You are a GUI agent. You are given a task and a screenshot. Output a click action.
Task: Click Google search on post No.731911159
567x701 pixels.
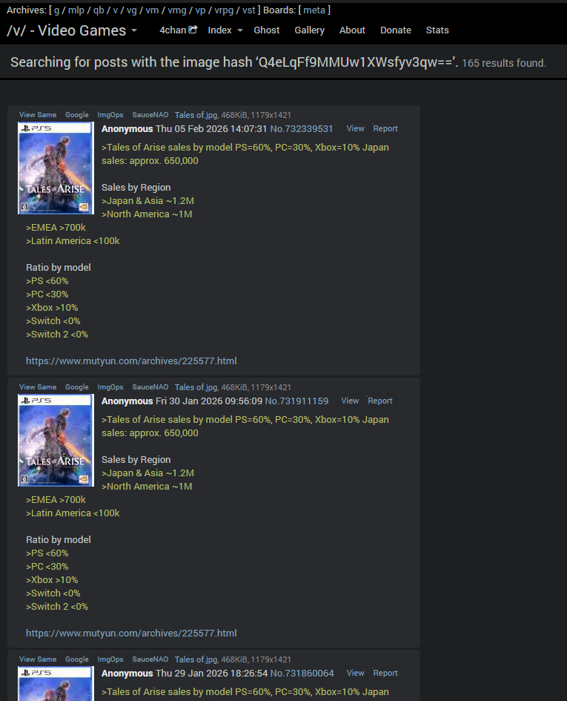point(77,387)
